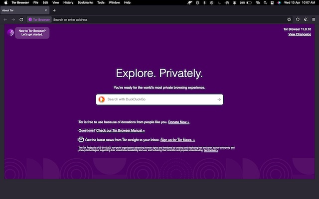The height and width of the screenshot is (199, 319).
Task: Open the Bookmarks menu
Action: click(x=85, y=2)
